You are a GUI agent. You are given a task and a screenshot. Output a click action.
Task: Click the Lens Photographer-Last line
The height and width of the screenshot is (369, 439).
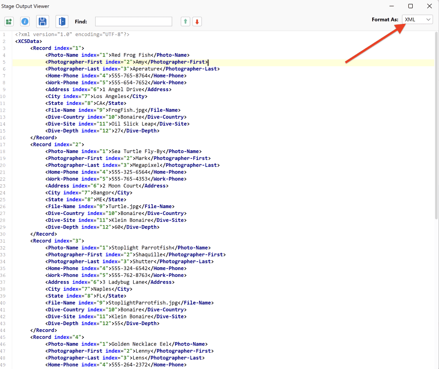click(125, 358)
